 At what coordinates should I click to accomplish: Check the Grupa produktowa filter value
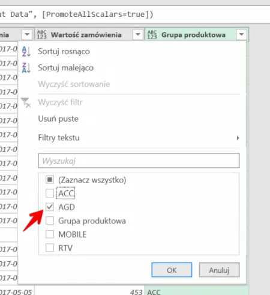pyautogui.click(x=50, y=220)
